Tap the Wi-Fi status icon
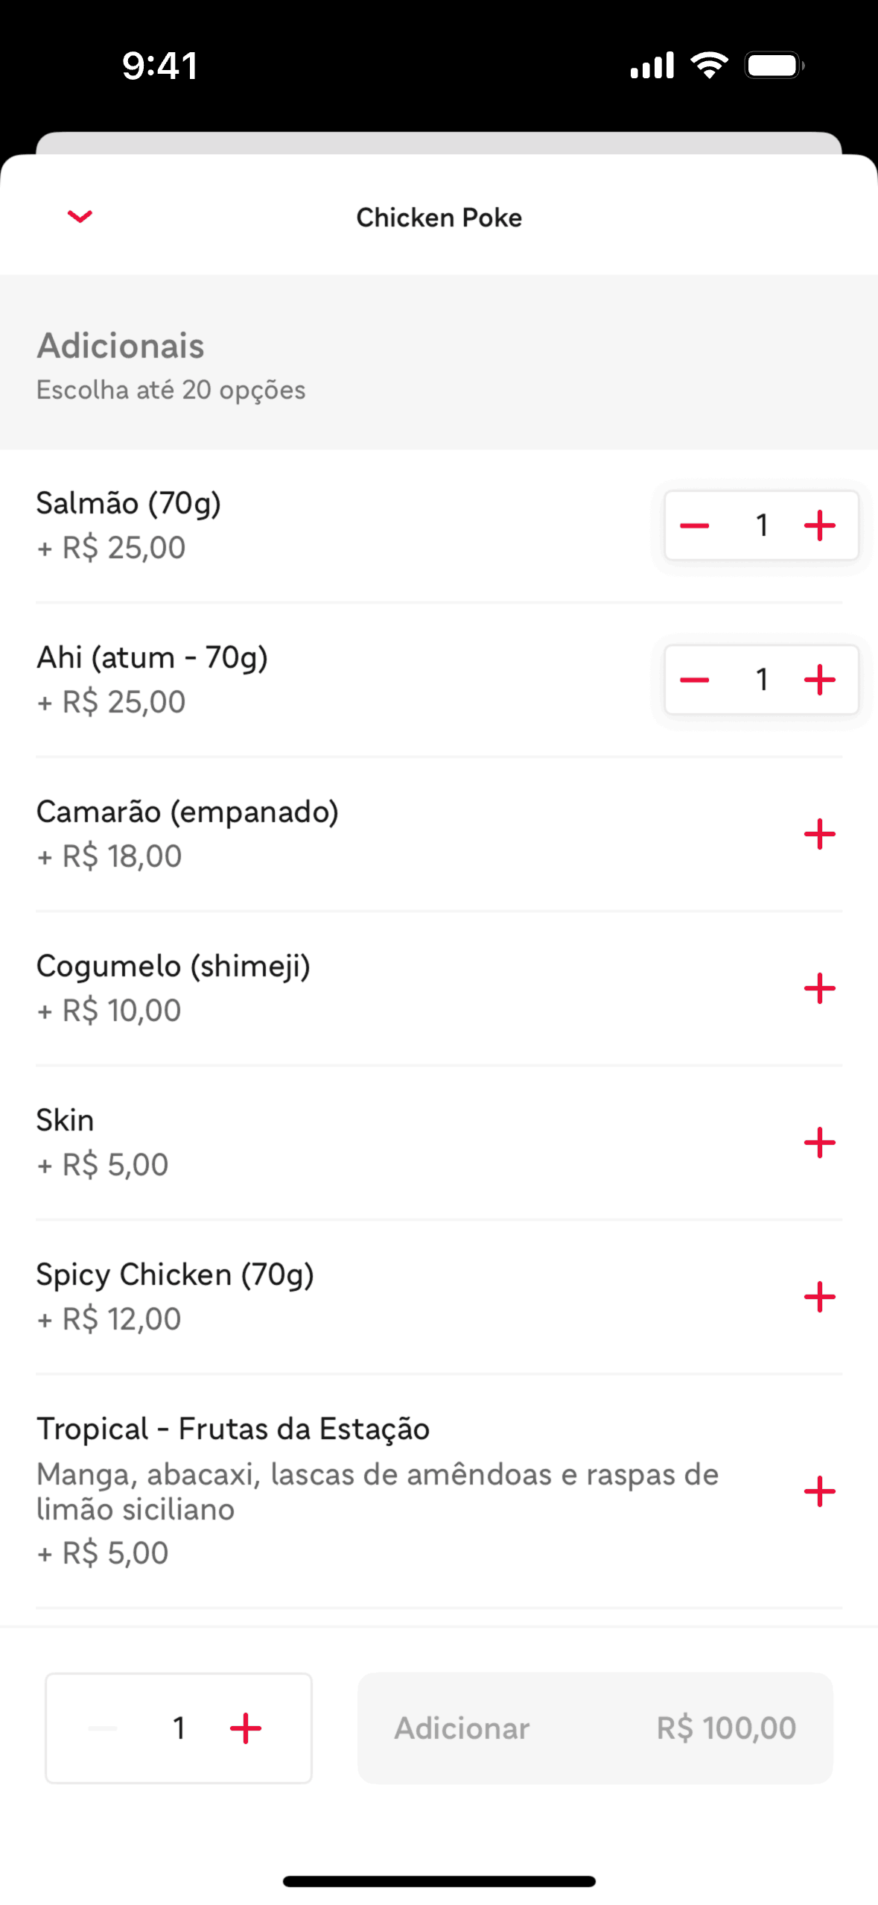The height and width of the screenshot is (1905, 878). [709, 66]
